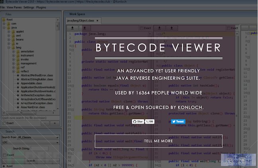258x168 pixels.
Task: Click the KONLOCH link
Action: pyautogui.click(x=190, y=107)
